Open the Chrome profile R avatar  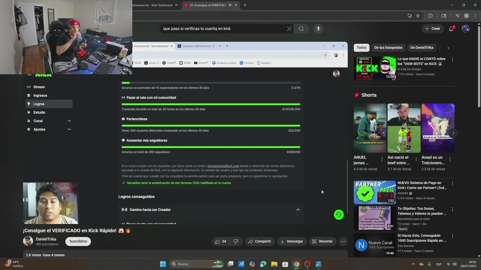click(x=466, y=16)
